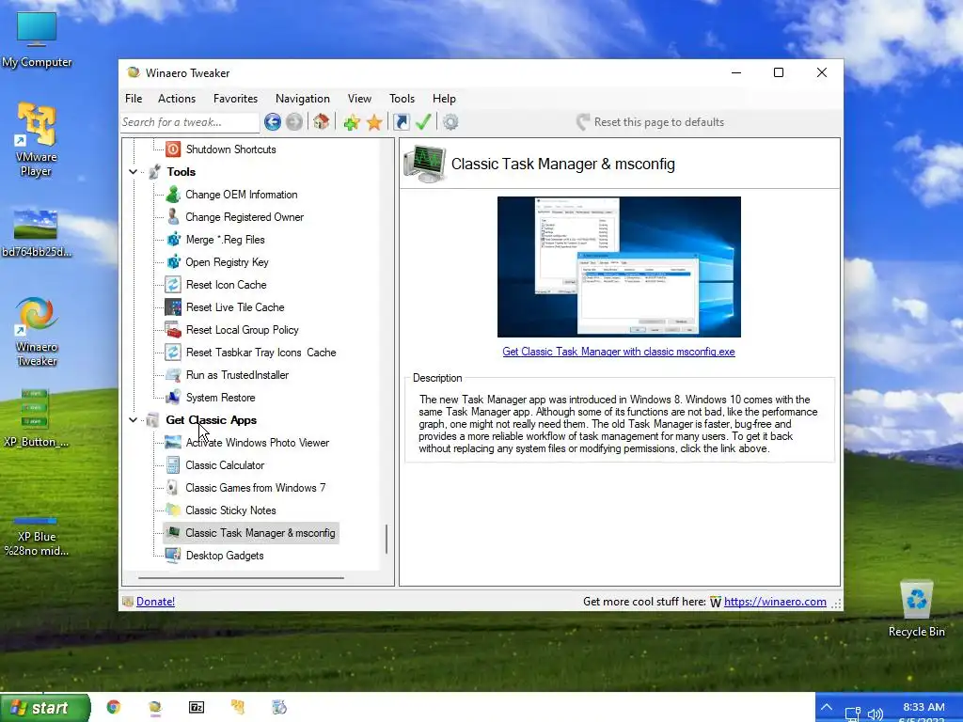The image size is (963, 722).
Task: Open 7-Zip from the taskbar
Action: (x=196, y=707)
